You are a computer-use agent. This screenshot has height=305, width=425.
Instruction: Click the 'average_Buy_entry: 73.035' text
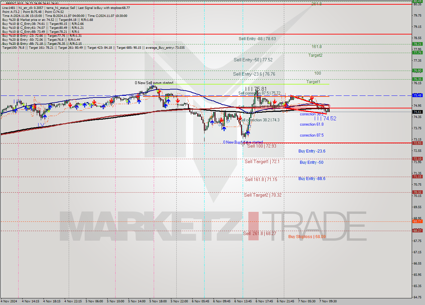[165, 47]
